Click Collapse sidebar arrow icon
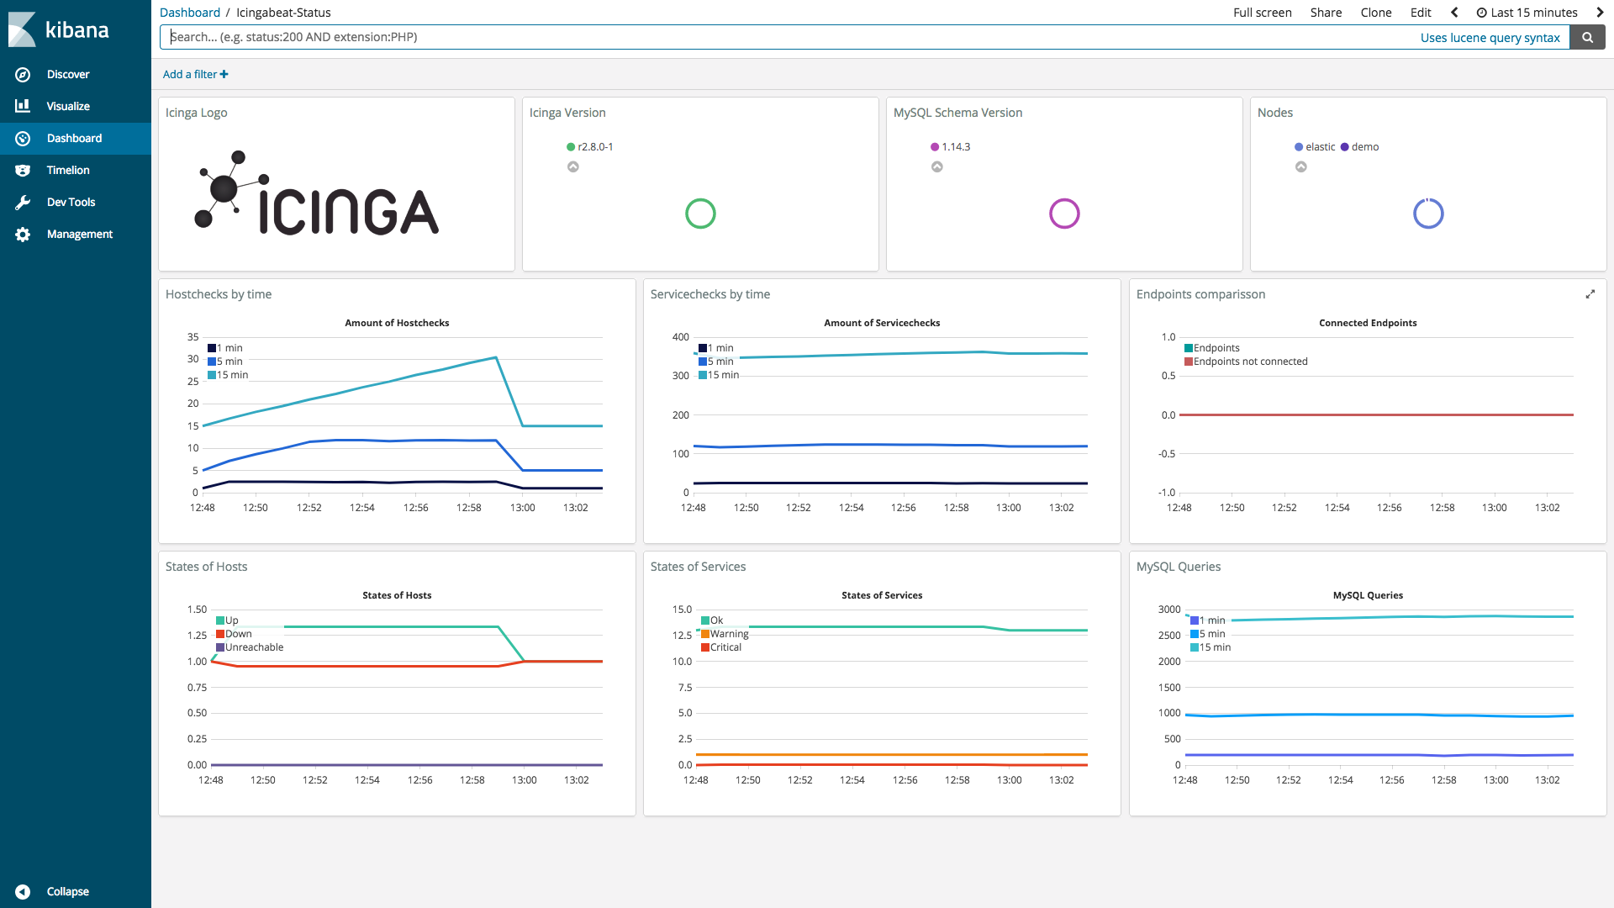Image resolution: width=1614 pixels, height=908 pixels. click(x=23, y=892)
